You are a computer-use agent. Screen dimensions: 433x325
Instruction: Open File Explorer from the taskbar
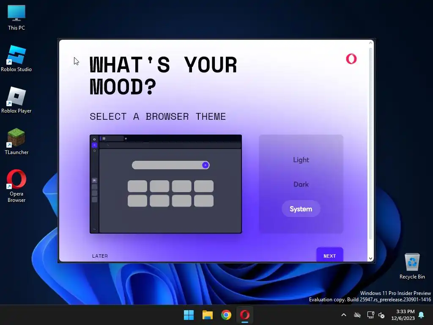pyautogui.click(x=207, y=315)
